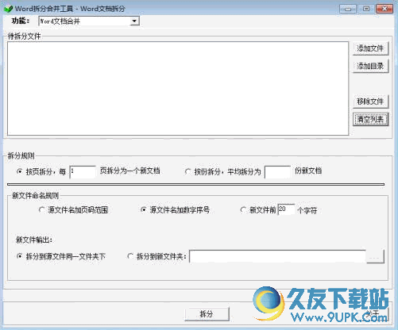This screenshot has height=330, width=398.
Task: Click the new folder path input field
Action: [x=278, y=256]
